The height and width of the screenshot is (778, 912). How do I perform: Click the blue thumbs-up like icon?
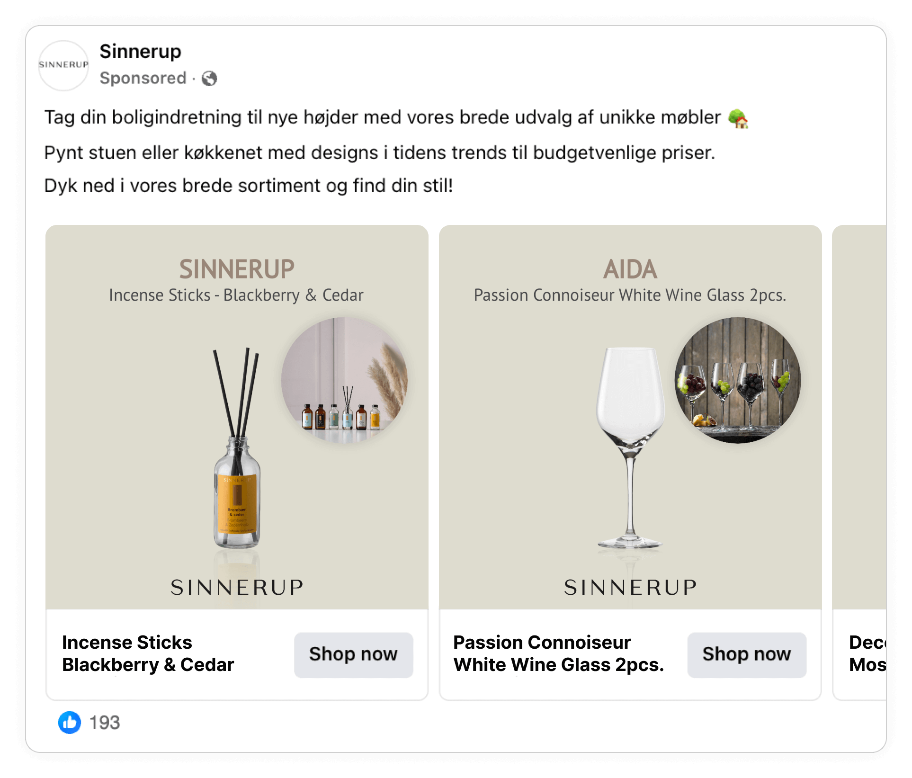point(70,722)
